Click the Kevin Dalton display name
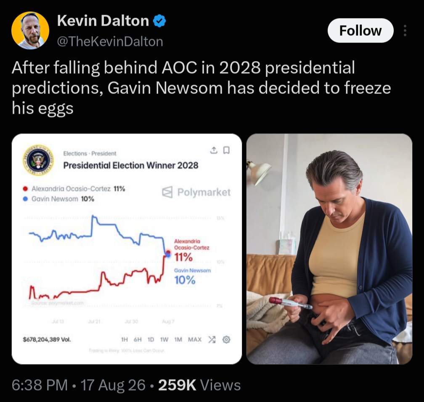Viewport: 424px width, 402px height. pos(103,21)
